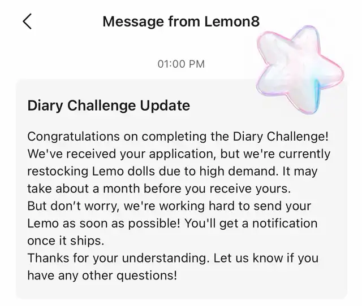
Task: Click the 01:00 PM timestamp
Action: (181, 64)
